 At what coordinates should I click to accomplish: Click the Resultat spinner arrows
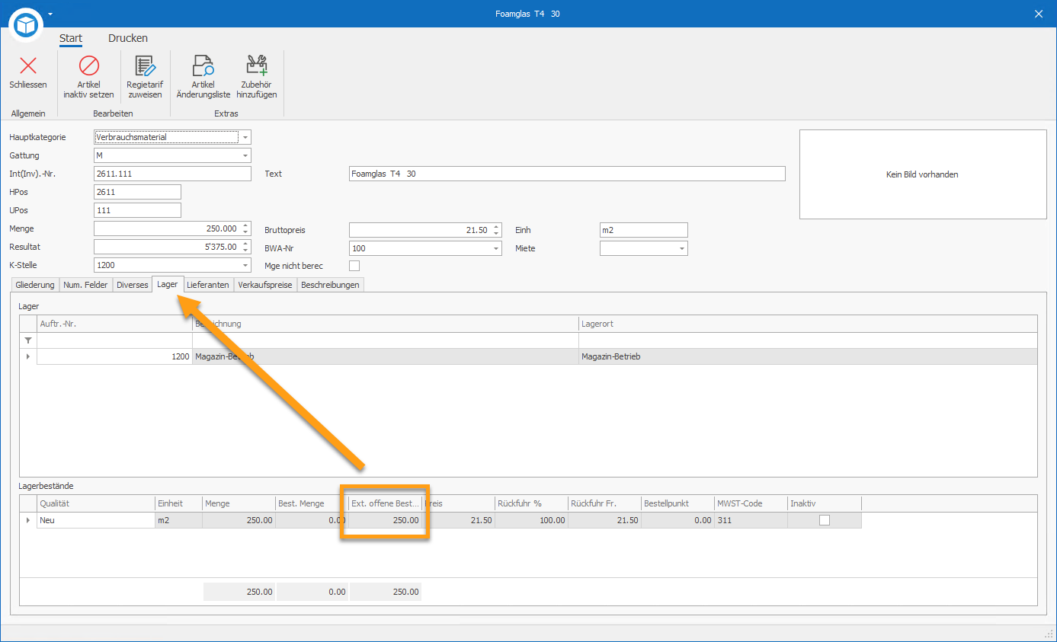(245, 247)
